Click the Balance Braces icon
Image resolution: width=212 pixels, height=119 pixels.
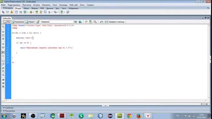(3, 47)
